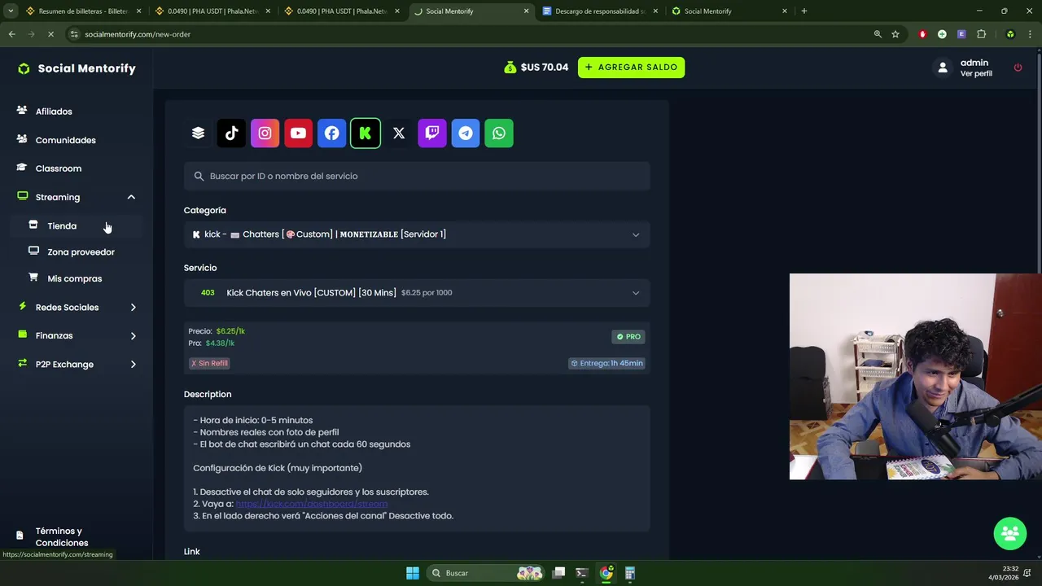Screen dimensions: 1042x586
Task: Click the admin user avatar icon
Action: pos(943,68)
